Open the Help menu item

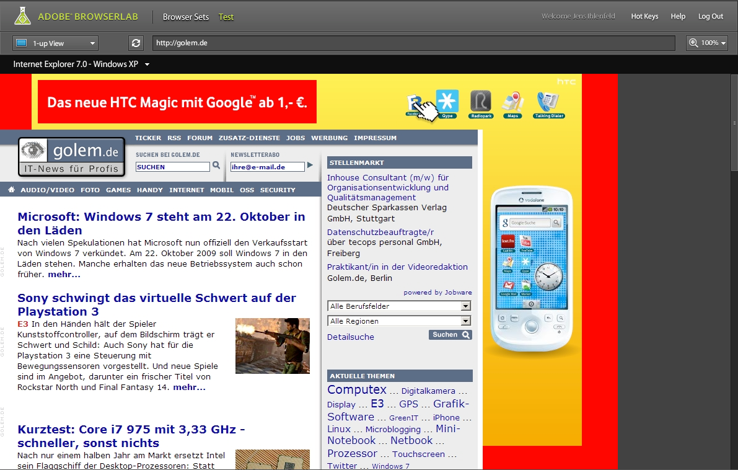(678, 16)
